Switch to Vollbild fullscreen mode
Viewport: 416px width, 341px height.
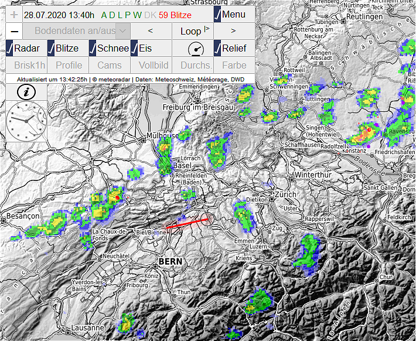(x=151, y=65)
